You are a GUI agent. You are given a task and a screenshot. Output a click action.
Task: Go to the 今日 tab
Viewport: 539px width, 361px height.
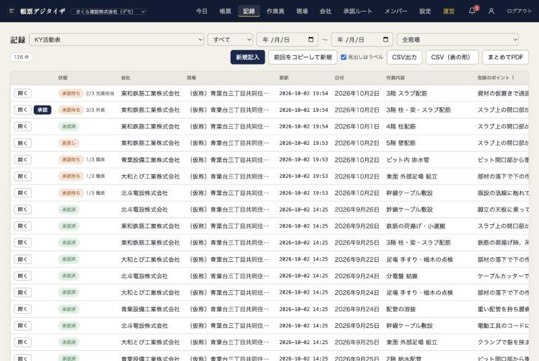click(x=201, y=11)
